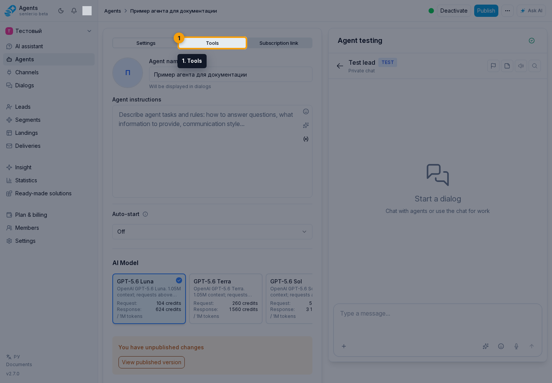Click the Publish button
The image size is (552, 383).
pos(486,11)
